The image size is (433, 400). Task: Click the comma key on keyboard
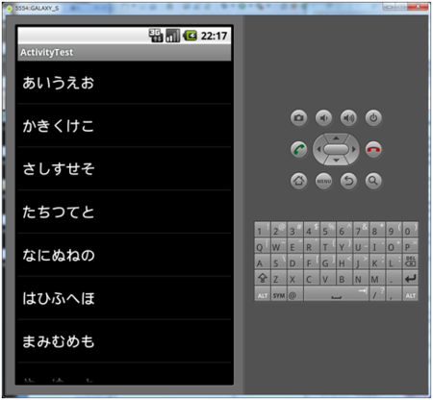coord(394,294)
